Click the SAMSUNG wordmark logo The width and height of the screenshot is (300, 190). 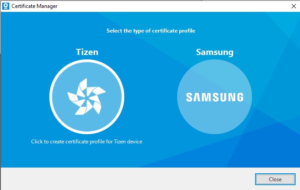pos(215,97)
